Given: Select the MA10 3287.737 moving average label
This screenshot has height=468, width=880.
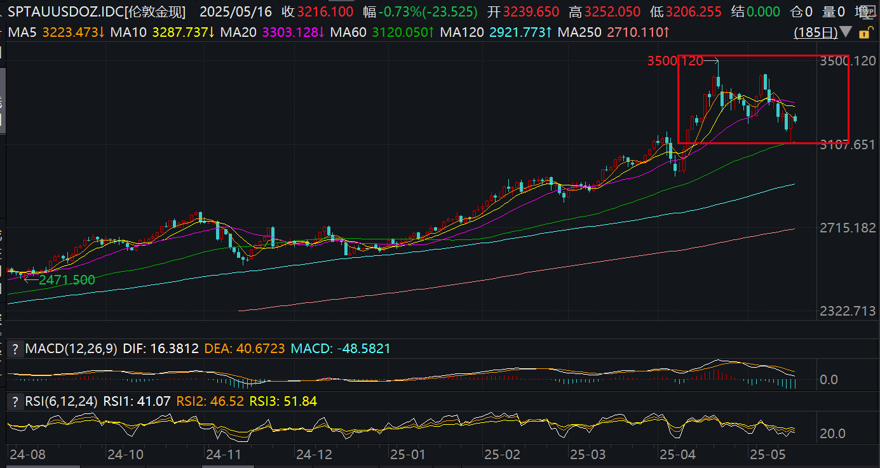Looking at the screenshot, I should pyautogui.click(x=162, y=32).
